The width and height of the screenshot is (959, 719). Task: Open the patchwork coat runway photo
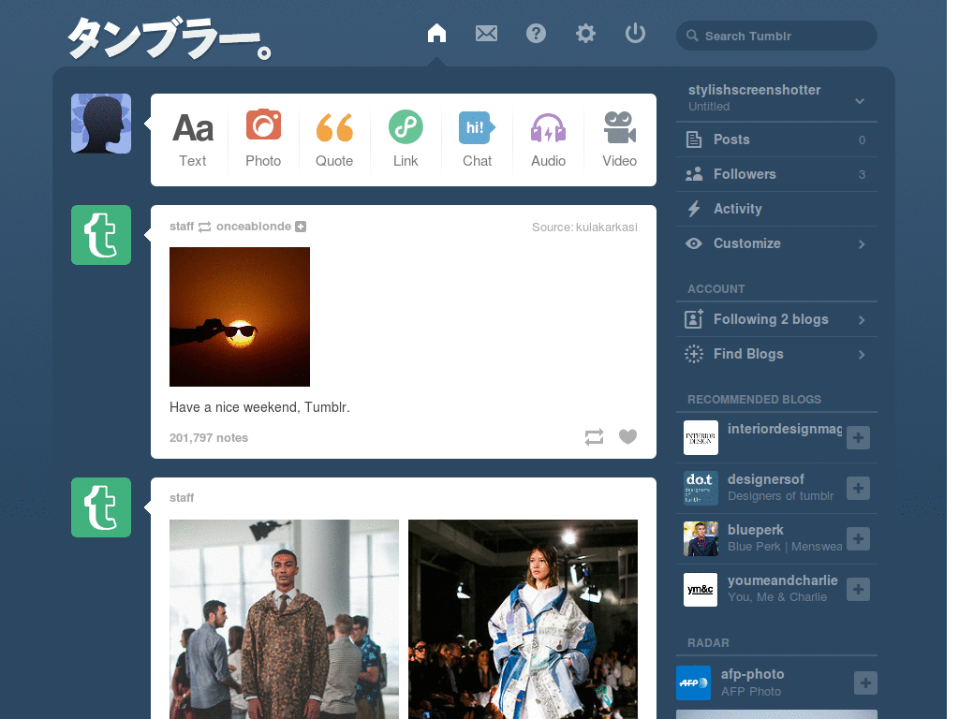tap(523, 619)
